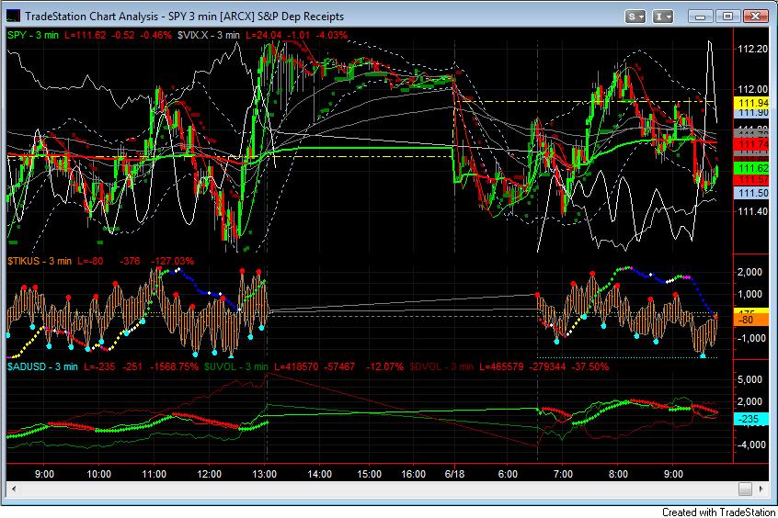Click the yellow 111.94 price marker
The width and height of the screenshot is (778, 518).
tap(751, 103)
